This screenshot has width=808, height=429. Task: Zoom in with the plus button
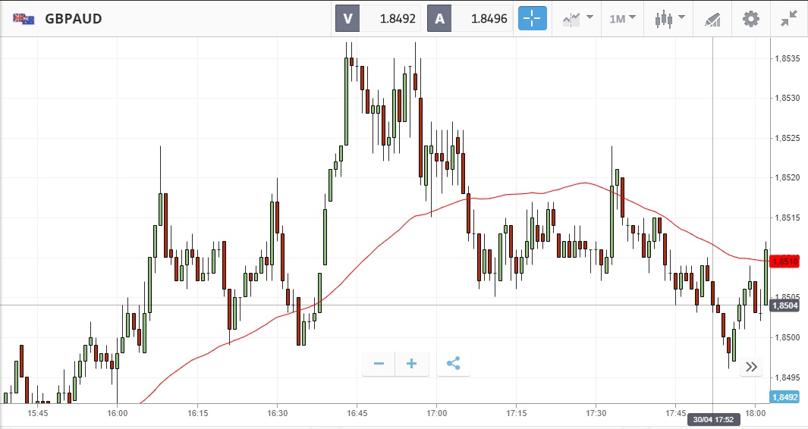click(412, 364)
